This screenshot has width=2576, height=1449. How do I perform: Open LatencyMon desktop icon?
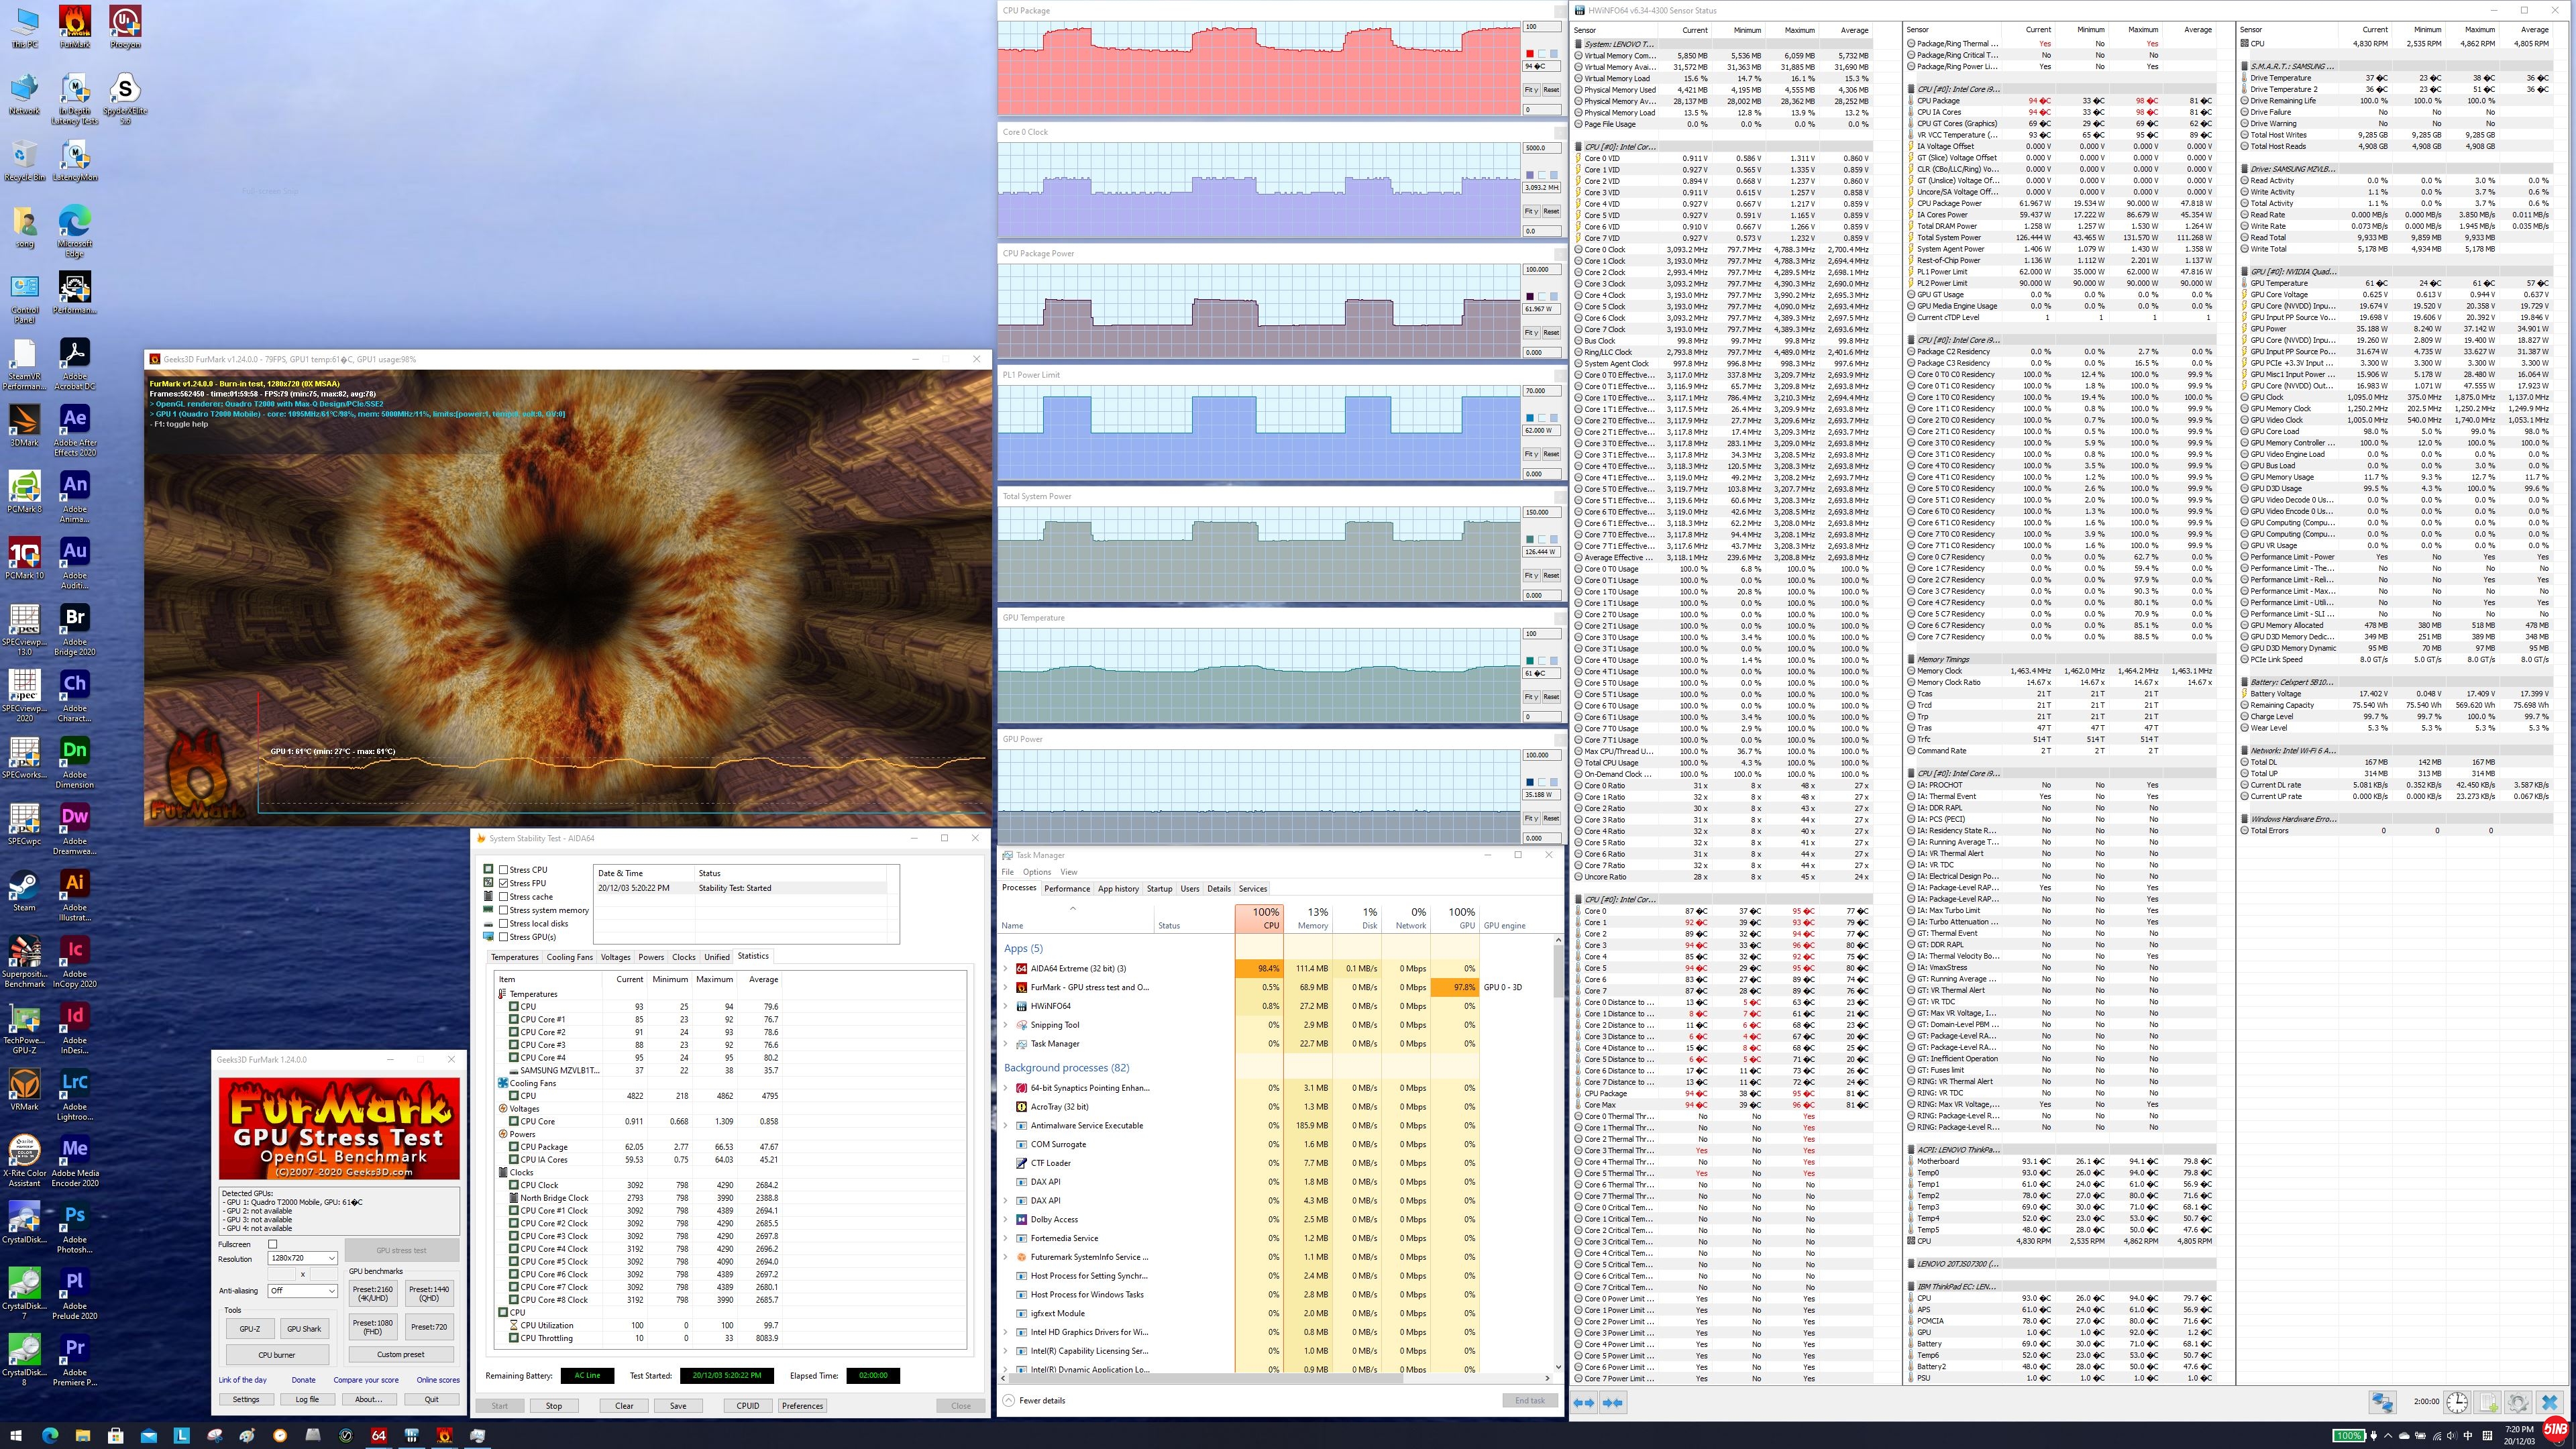click(74, 160)
